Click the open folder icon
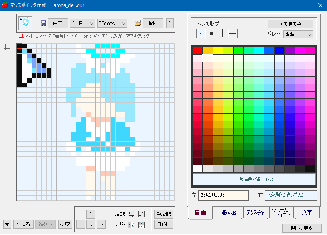327x235 pixels. click(138, 23)
